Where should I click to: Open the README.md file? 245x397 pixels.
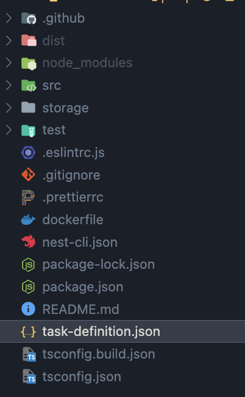[122, 309]
